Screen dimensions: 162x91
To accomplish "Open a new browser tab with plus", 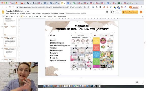I will click(x=137, y=3).
